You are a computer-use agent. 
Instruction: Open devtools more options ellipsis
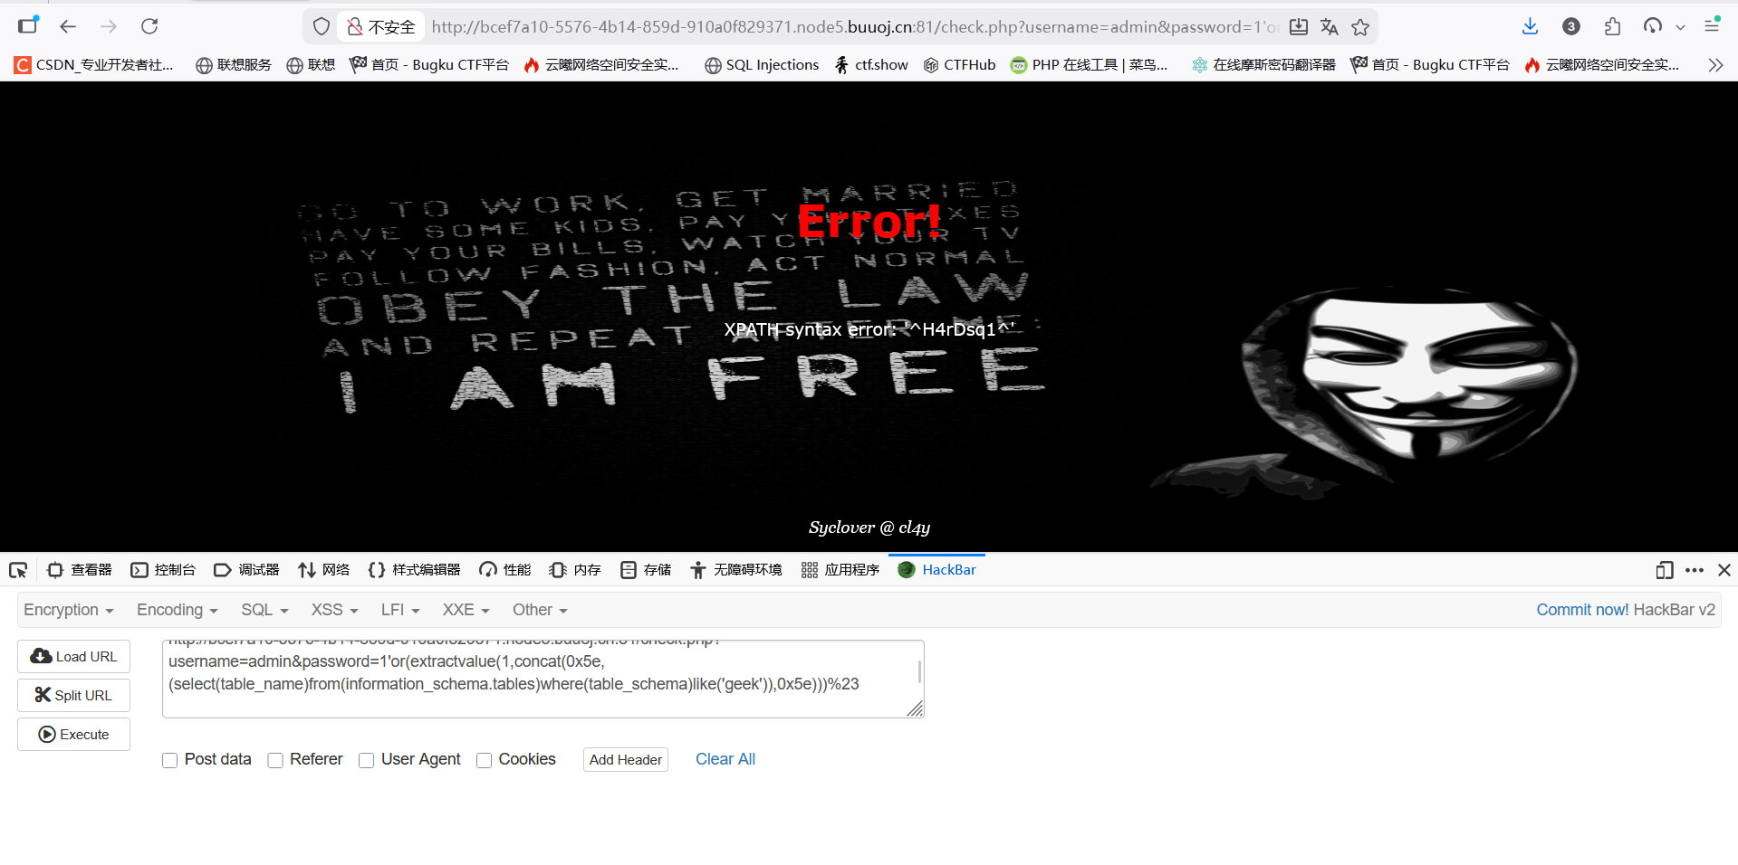tap(1695, 570)
